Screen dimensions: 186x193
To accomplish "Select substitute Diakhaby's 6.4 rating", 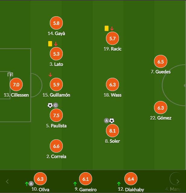I will [x=131, y=179].
